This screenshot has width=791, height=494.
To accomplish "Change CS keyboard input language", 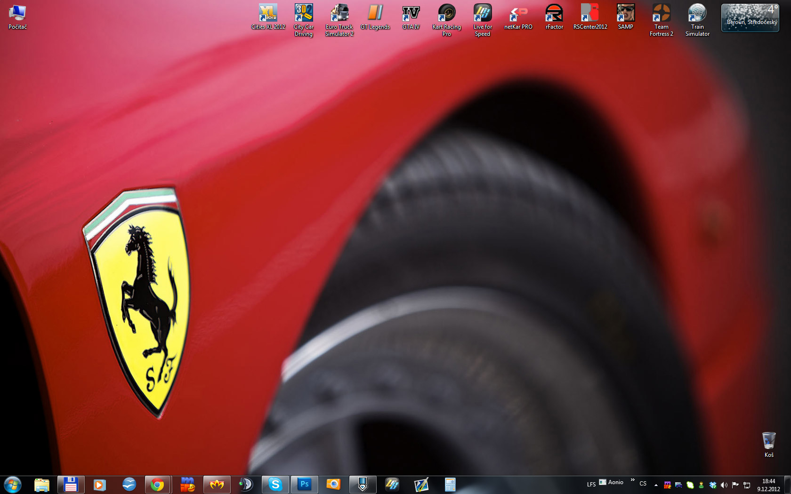I will (x=643, y=484).
